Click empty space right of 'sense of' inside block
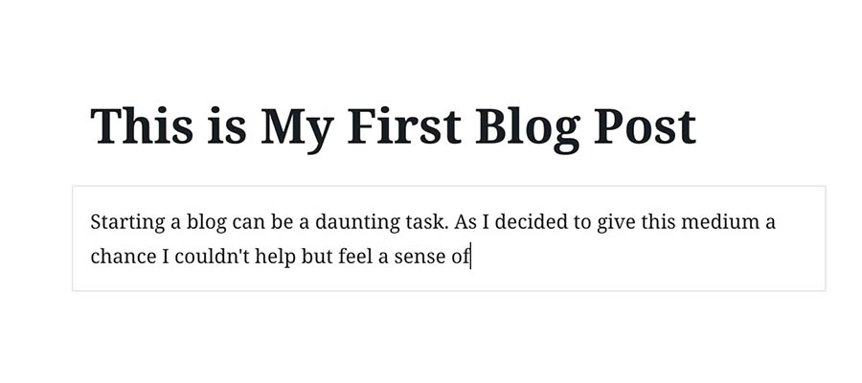862x383 pixels. click(648, 258)
